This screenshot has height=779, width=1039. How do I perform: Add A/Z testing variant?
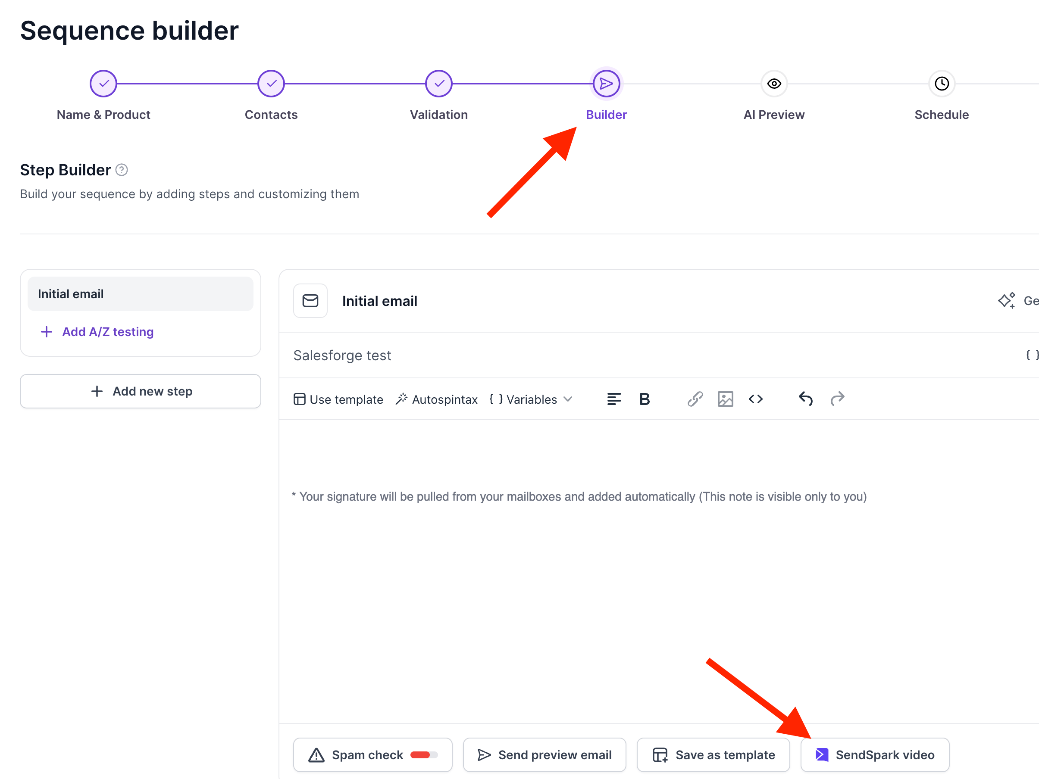(97, 332)
